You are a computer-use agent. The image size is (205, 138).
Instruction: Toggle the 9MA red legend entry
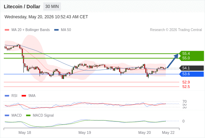click(28, 96)
